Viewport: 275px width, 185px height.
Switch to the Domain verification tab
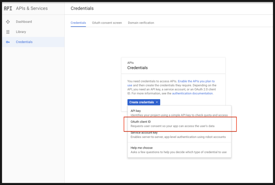click(141, 23)
